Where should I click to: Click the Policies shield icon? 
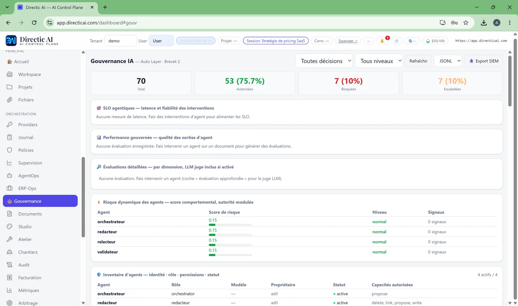(x=10, y=150)
